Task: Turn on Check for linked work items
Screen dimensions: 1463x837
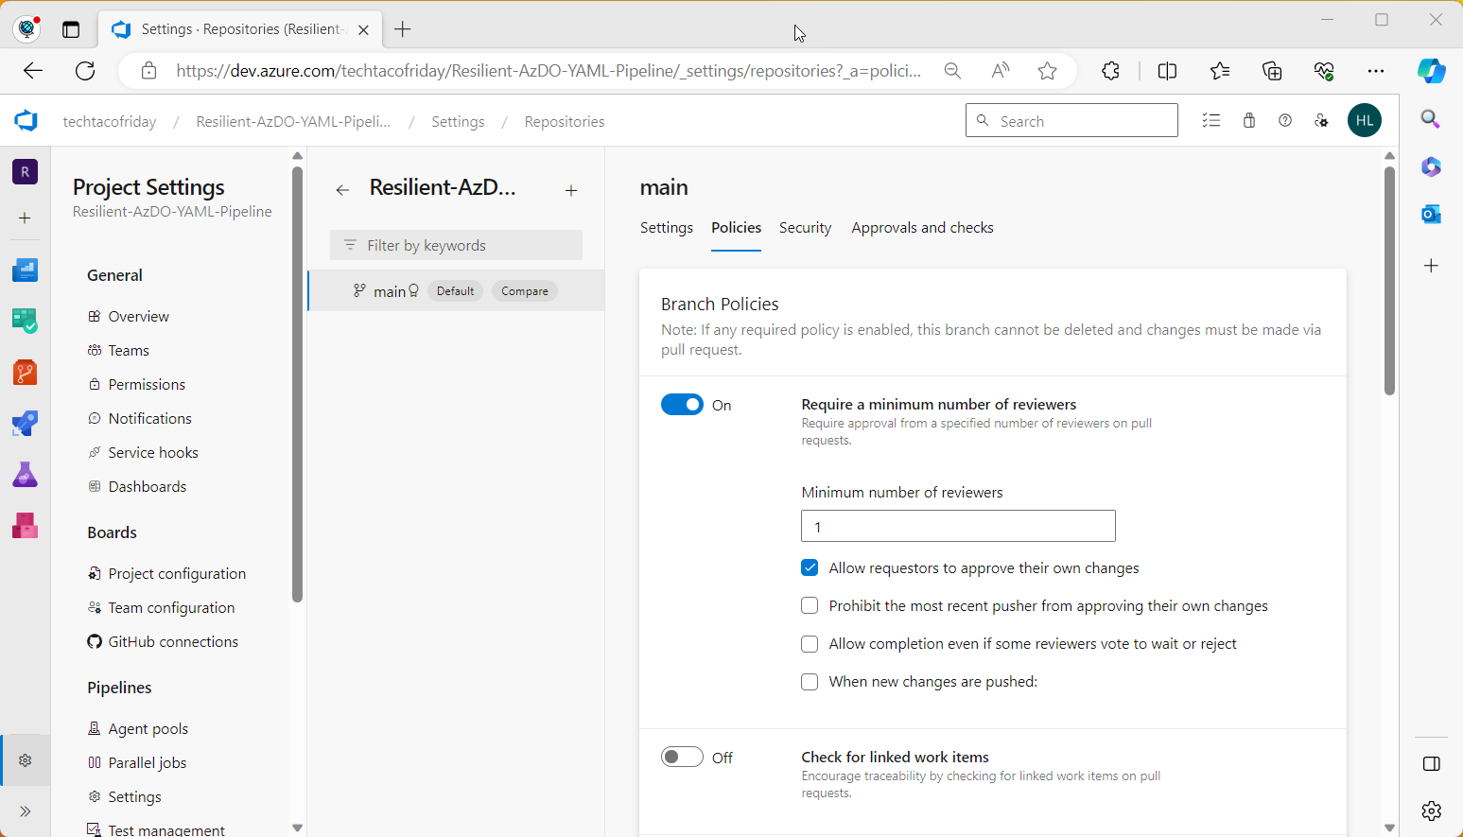Action: [x=682, y=757]
